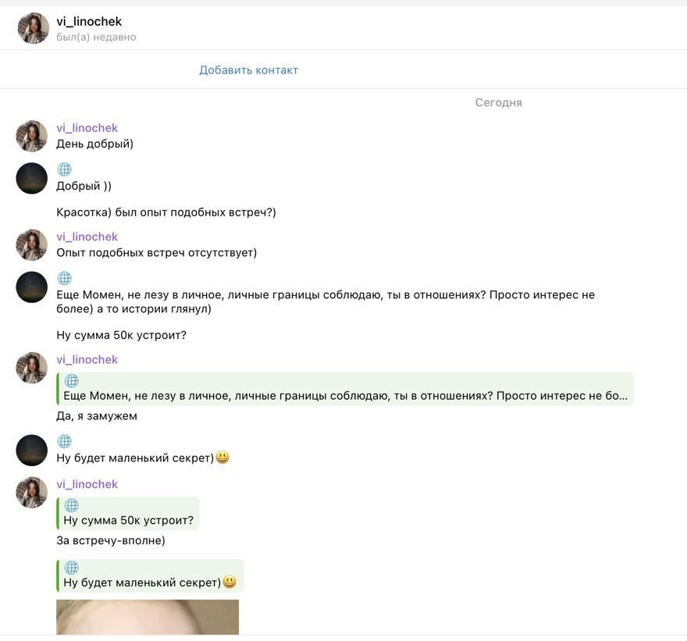Click the dark avatar beside the Добрый )) message

click(x=32, y=178)
